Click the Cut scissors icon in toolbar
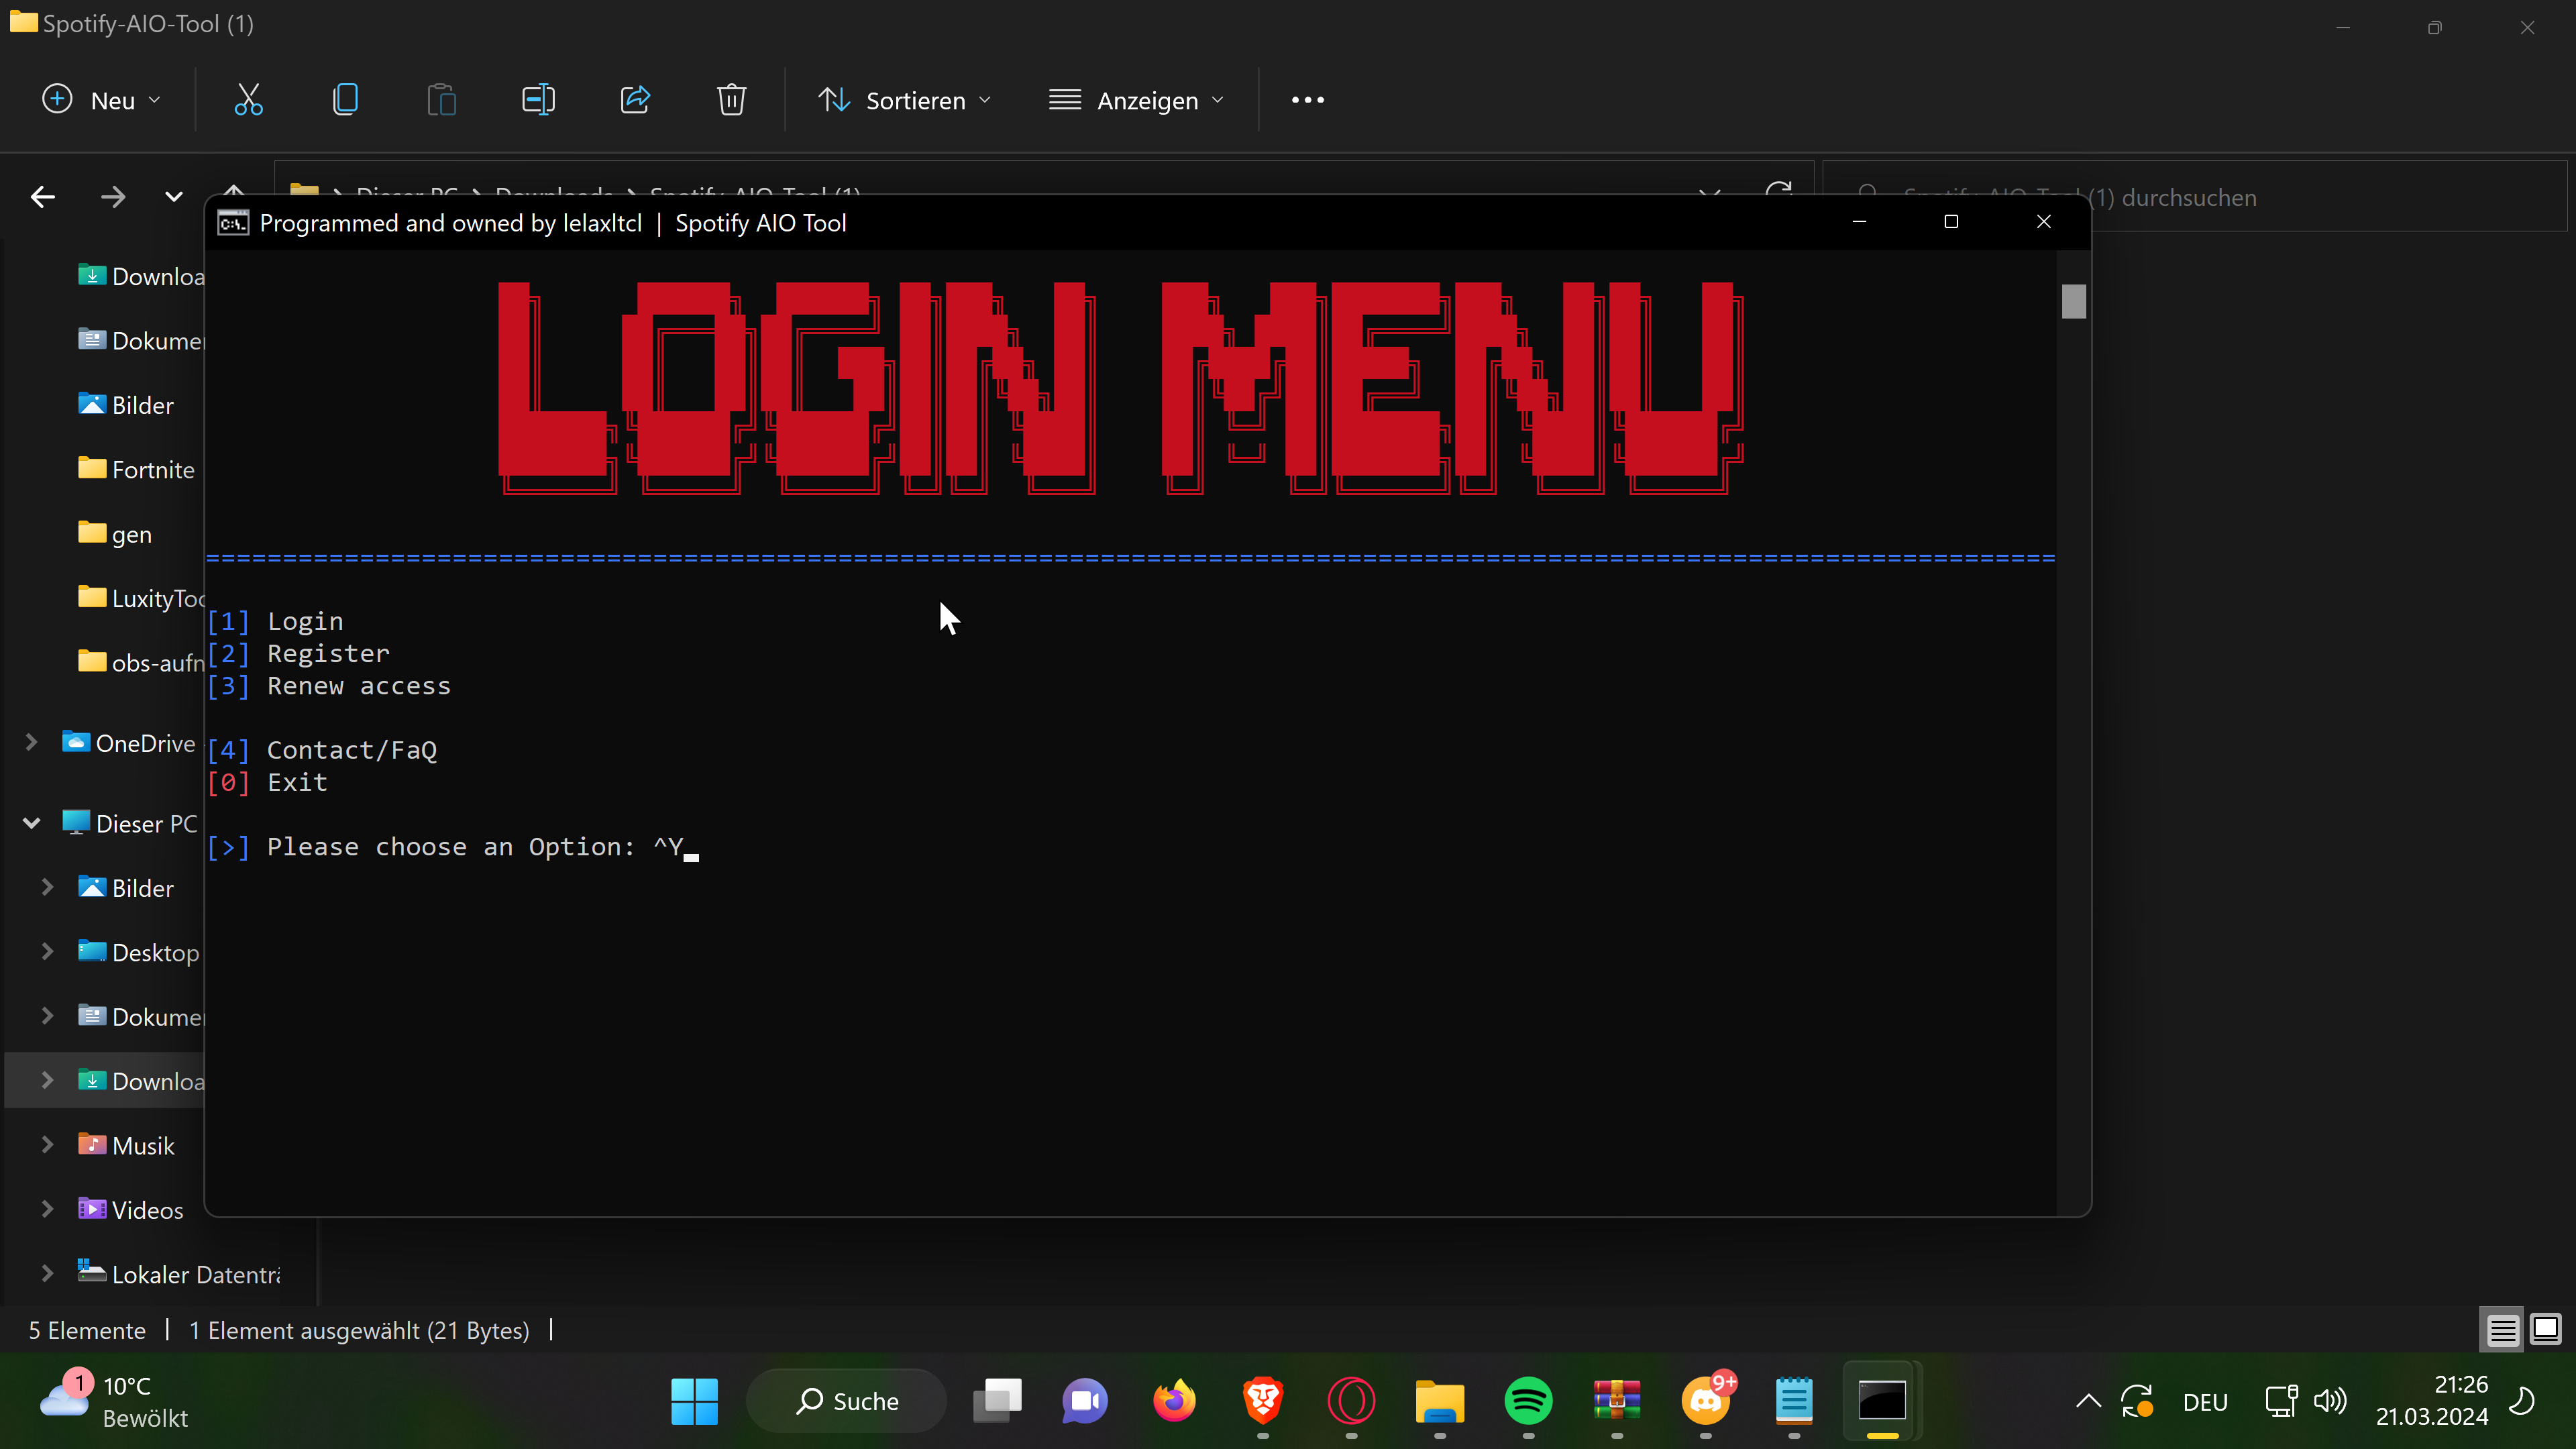Screen dimensions: 2576x1449 [248, 100]
